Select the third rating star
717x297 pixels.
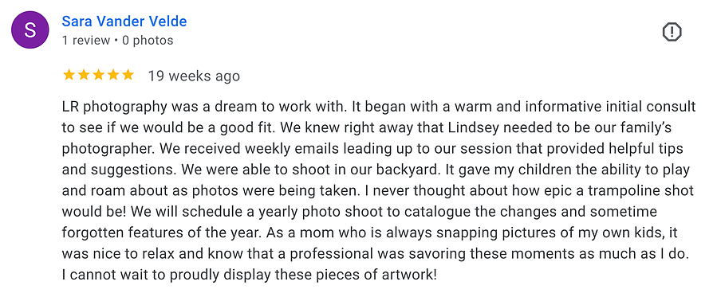98,75
